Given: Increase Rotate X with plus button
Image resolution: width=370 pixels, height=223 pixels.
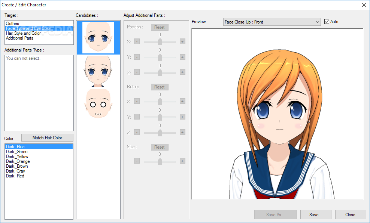Looking at the screenshot, I should coord(182,101).
